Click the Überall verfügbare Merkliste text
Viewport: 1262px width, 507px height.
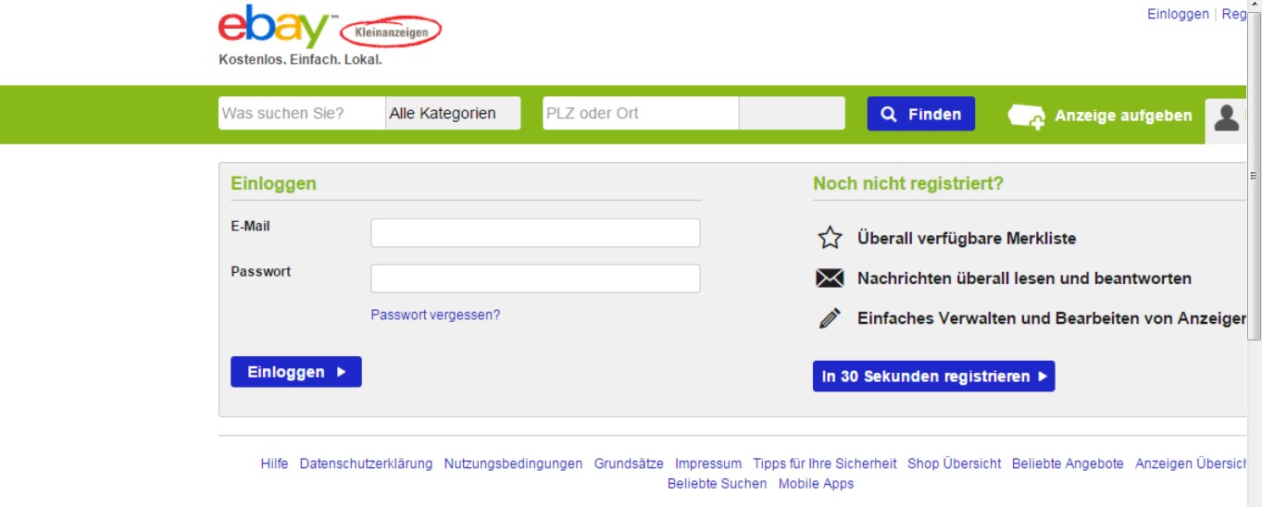pos(967,238)
